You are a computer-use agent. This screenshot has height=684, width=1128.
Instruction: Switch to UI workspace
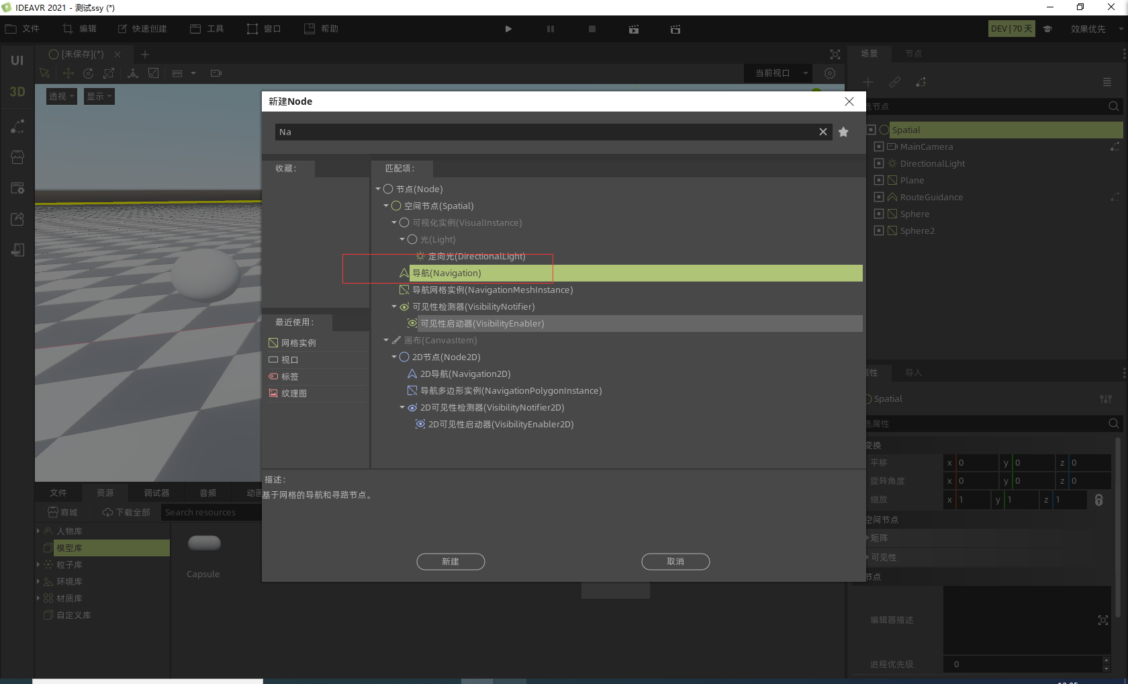(x=17, y=60)
